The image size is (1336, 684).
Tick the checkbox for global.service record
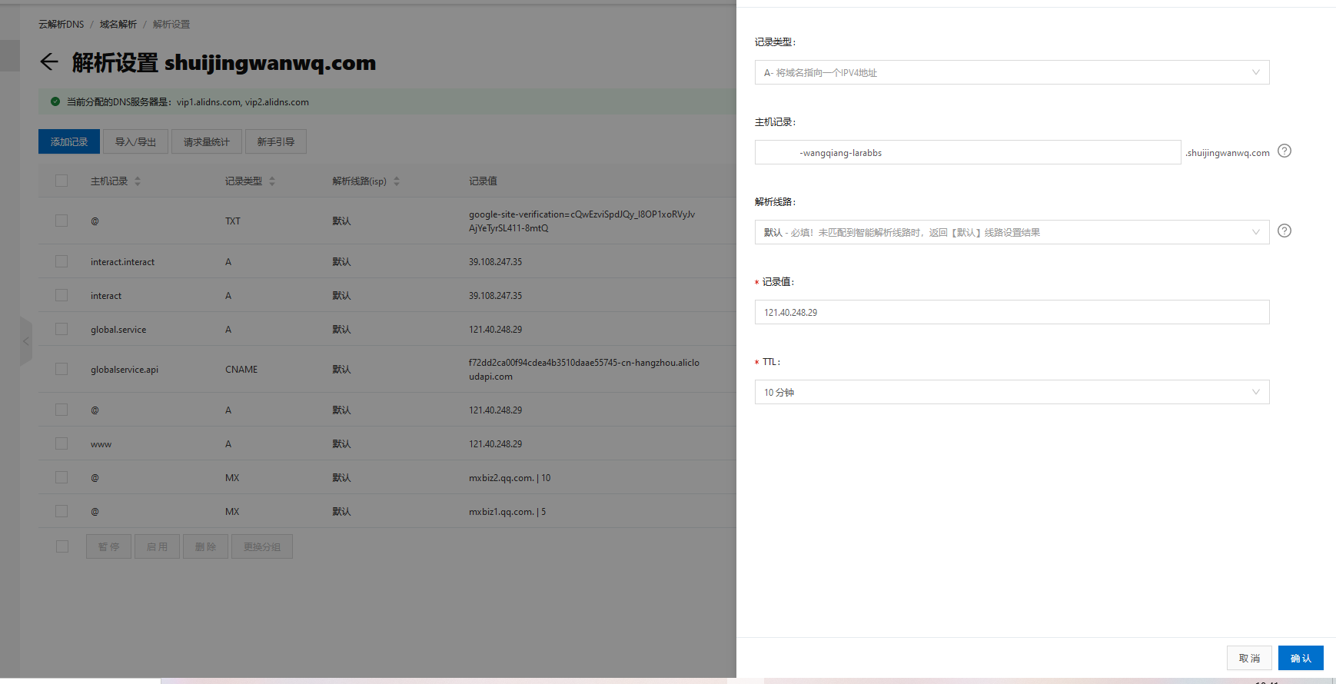[61, 329]
